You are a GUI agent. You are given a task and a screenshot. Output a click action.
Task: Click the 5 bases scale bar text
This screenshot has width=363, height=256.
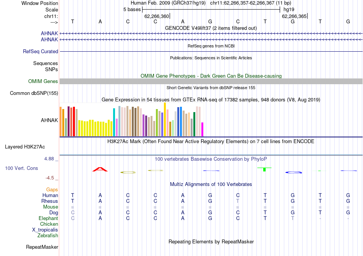(x=132, y=10)
